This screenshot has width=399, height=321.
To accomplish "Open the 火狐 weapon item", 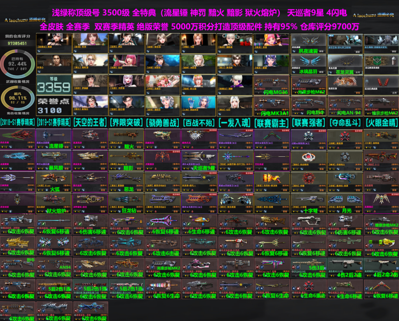I will pyautogui.click(x=54, y=181).
